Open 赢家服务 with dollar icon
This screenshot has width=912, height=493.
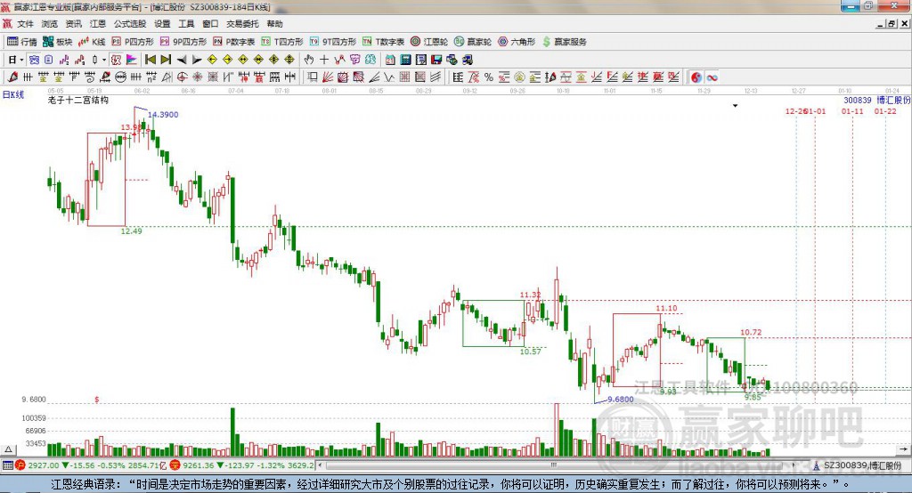coord(564,42)
